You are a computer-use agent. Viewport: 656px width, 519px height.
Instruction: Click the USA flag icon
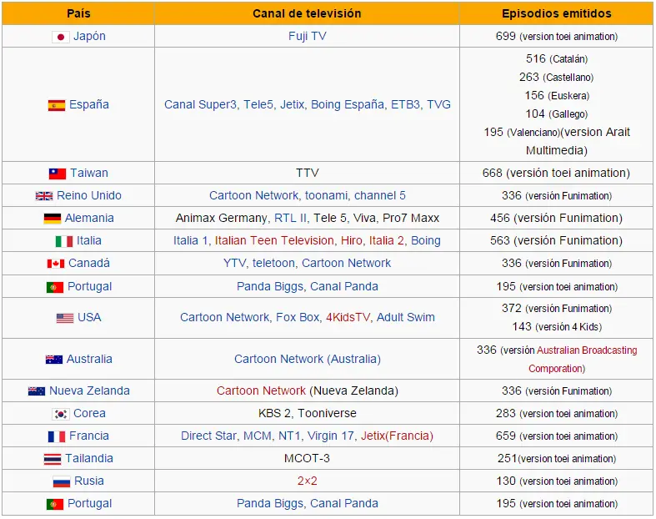coord(65,319)
